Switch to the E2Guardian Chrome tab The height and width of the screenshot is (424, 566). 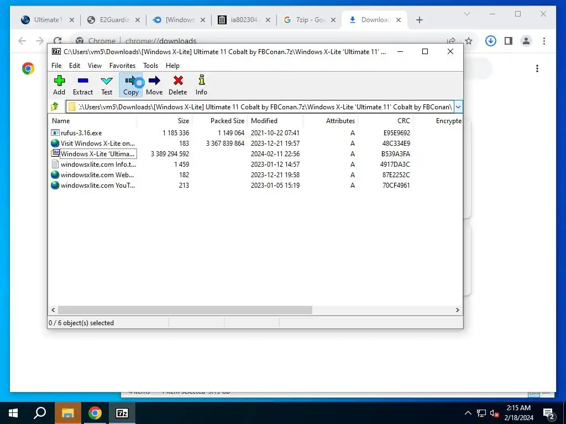(x=114, y=20)
